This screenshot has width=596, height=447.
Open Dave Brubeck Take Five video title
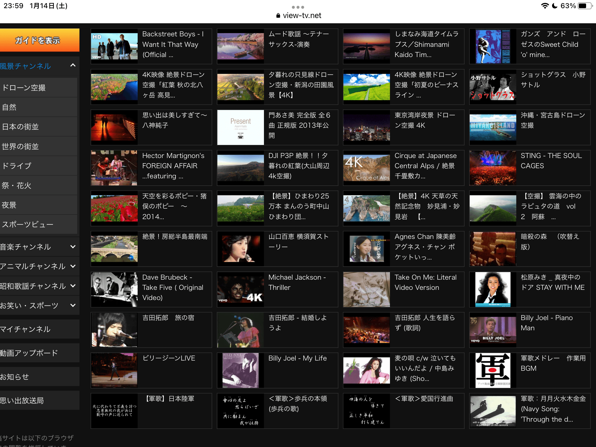point(173,287)
